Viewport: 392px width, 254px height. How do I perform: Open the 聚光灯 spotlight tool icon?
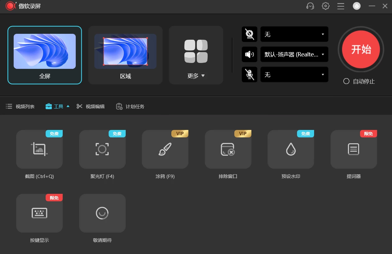tap(102, 149)
